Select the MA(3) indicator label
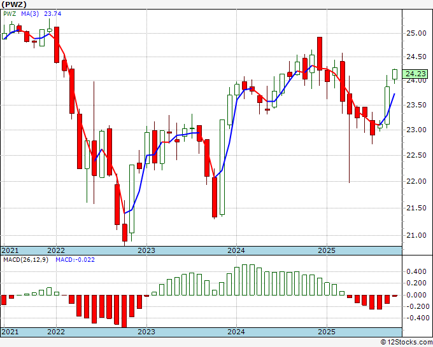The image size is (433, 347). [30, 14]
